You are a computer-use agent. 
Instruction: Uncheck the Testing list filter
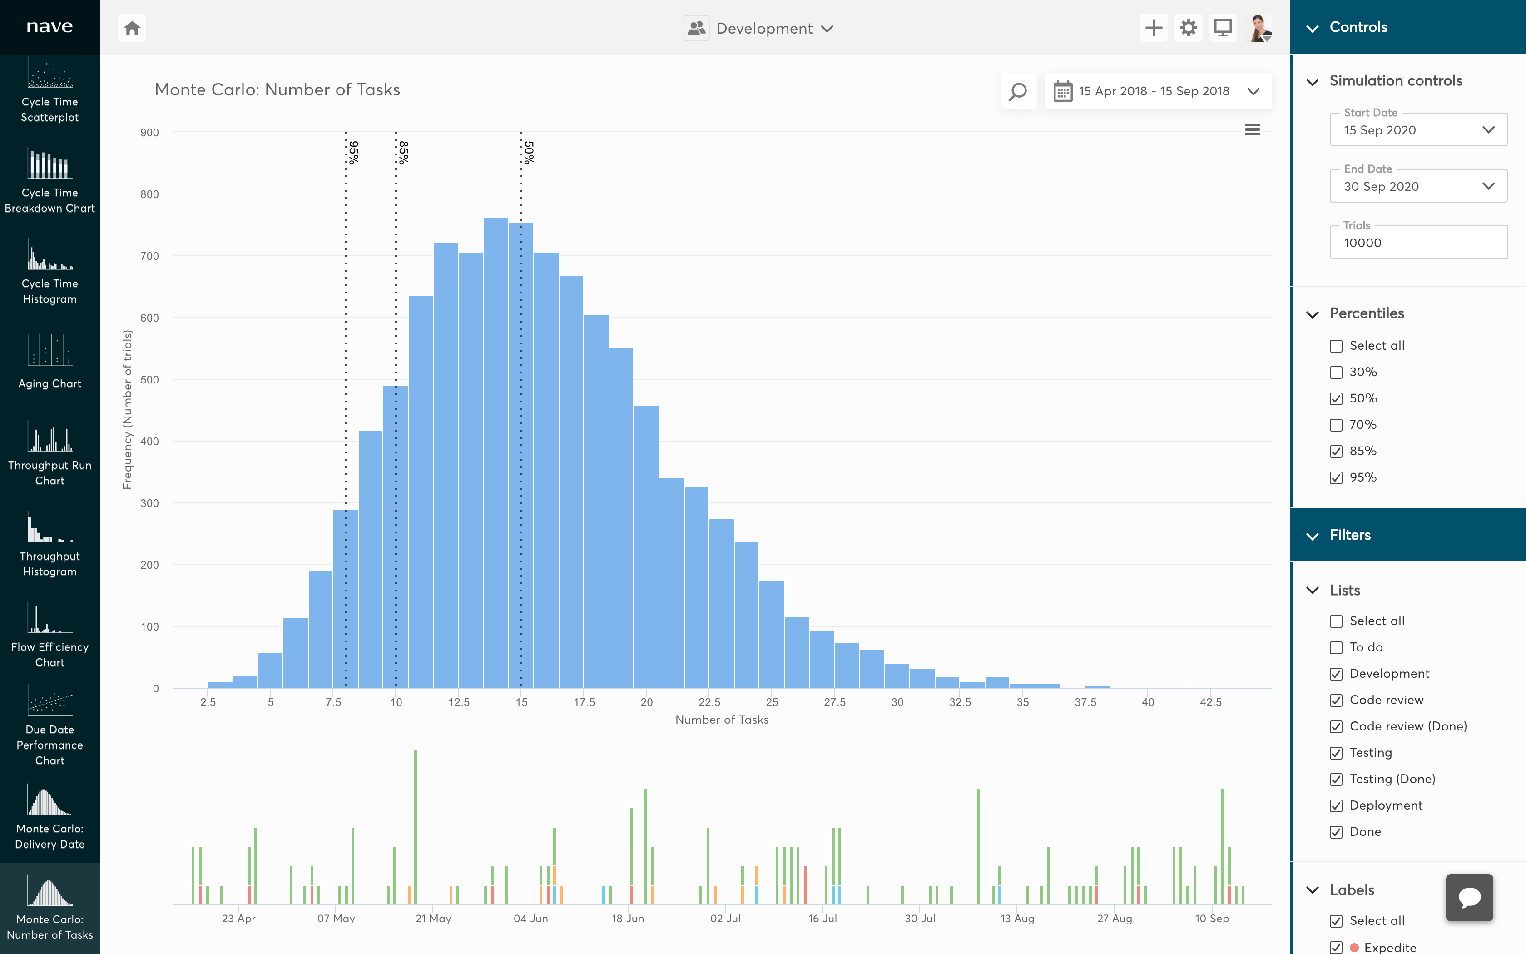click(x=1336, y=753)
